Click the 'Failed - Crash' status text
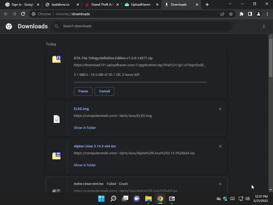The image size is (273, 205). tap(117, 184)
